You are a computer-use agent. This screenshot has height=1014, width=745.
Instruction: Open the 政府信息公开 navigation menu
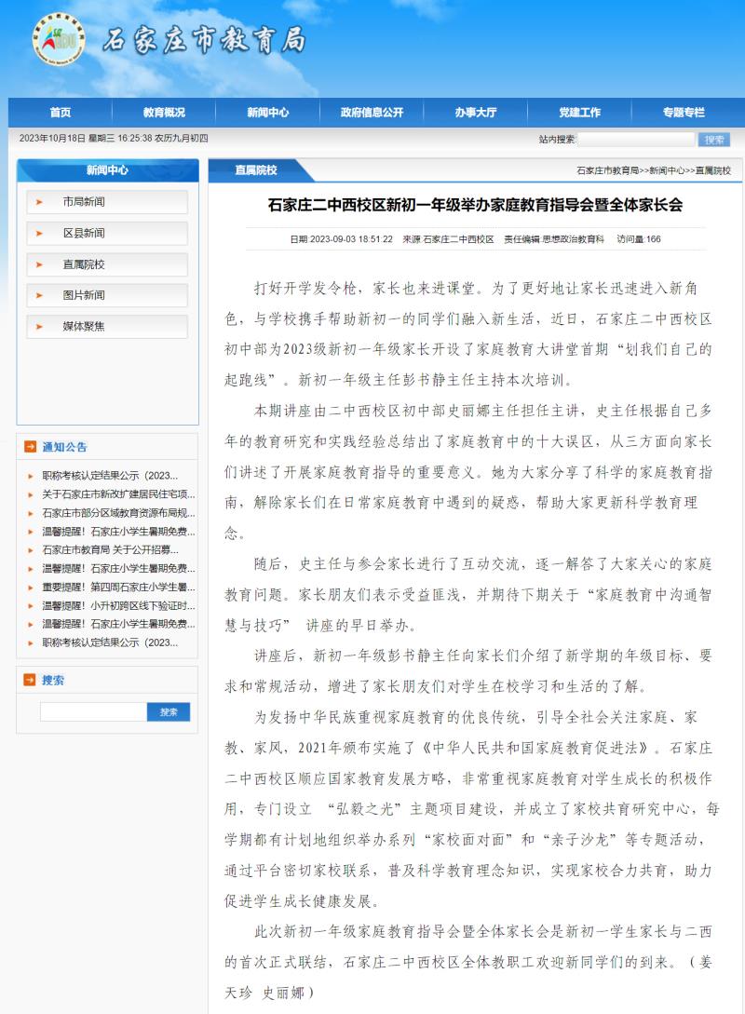coord(372,113)
